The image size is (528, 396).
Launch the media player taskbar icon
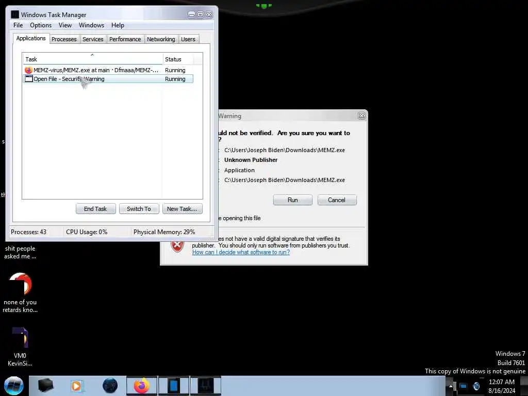coord(76,386)
